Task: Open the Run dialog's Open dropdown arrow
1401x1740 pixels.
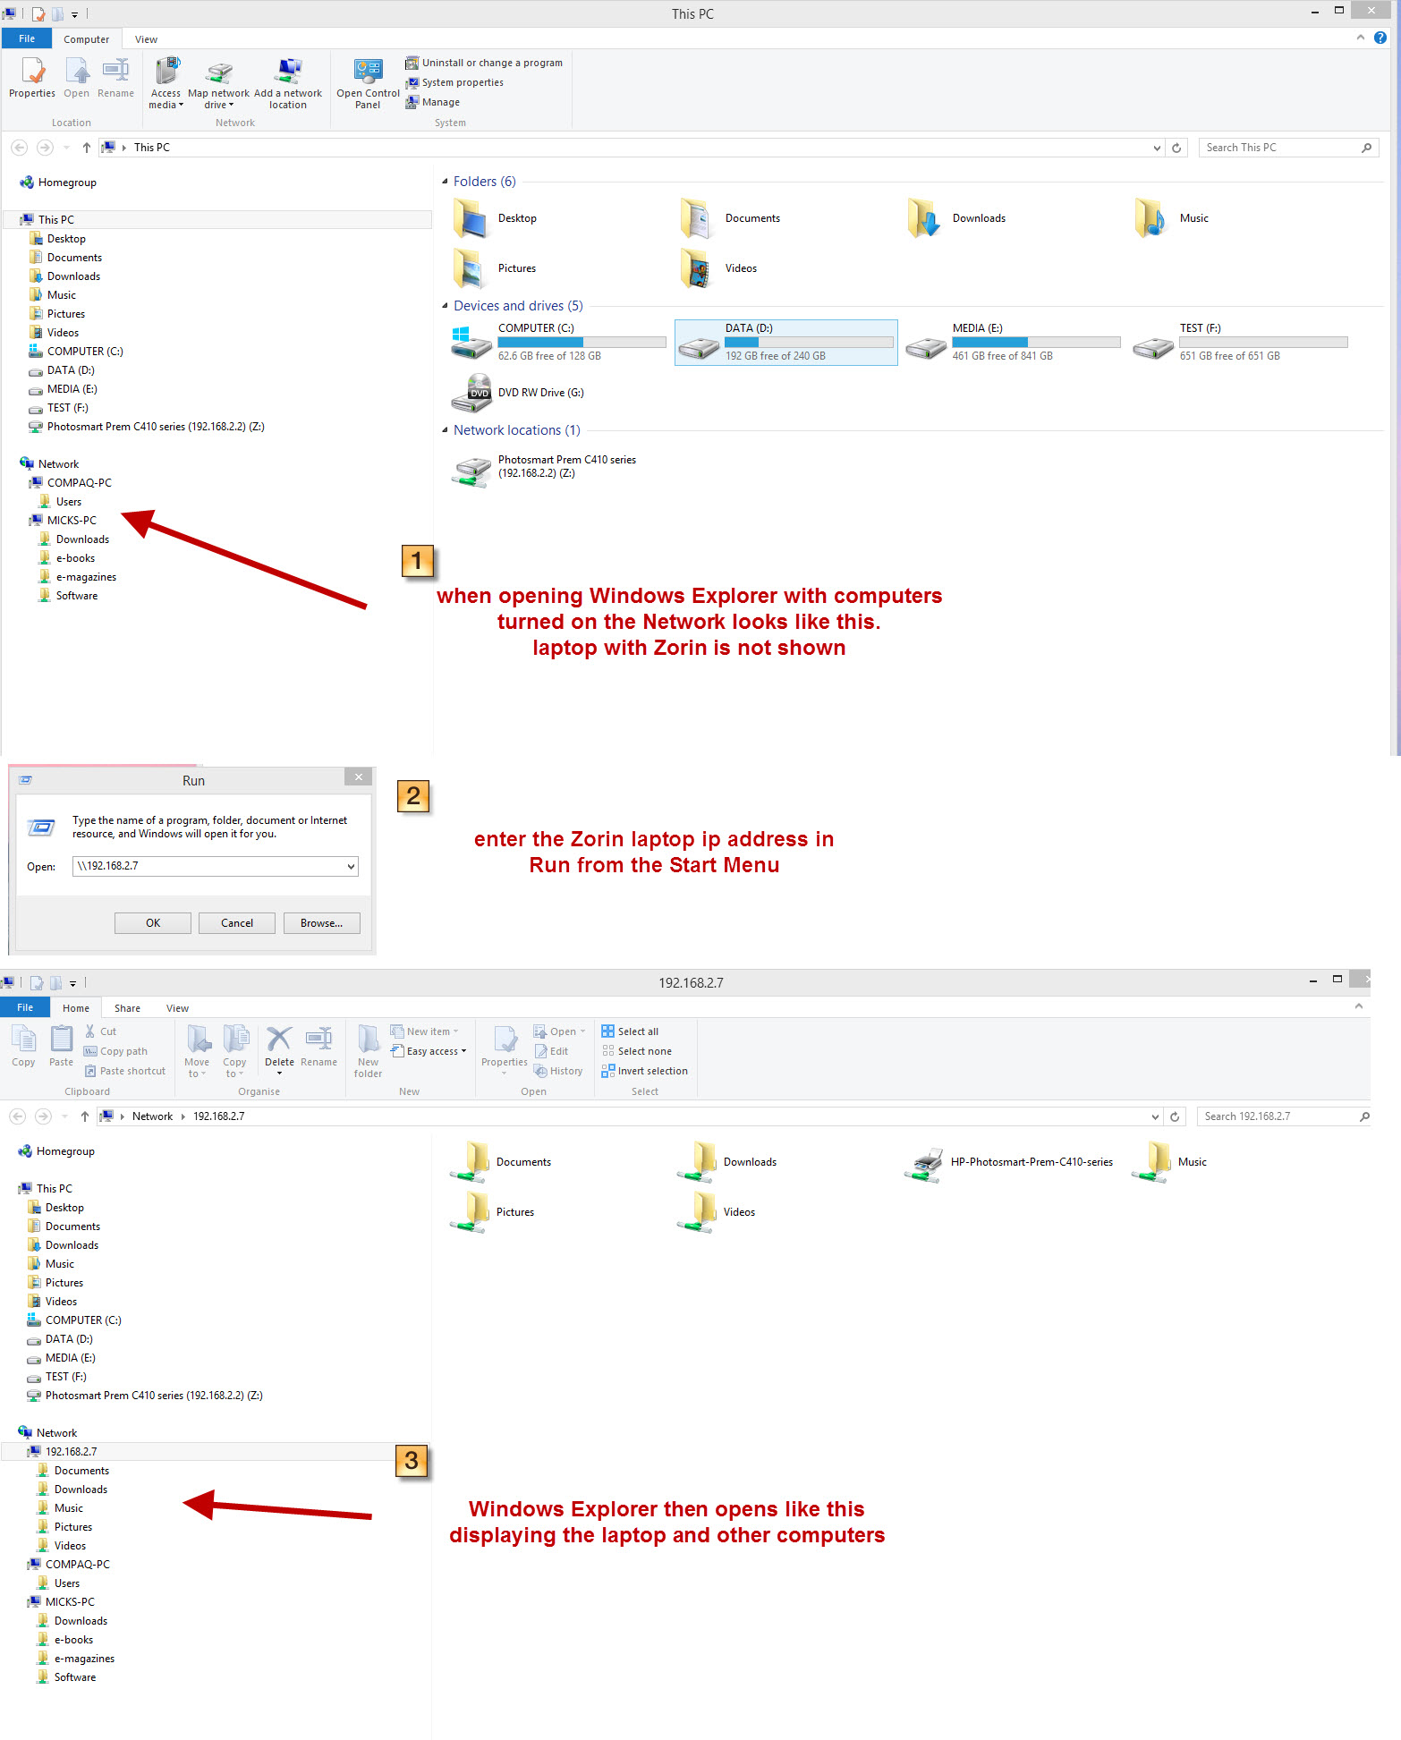Action: coord(351,866)
